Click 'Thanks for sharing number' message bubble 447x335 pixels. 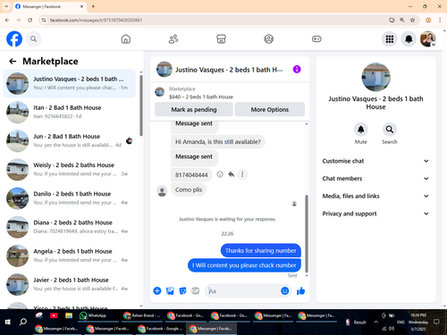(261, 250)
